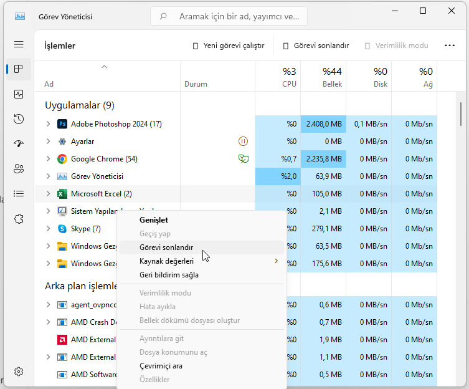
Task: Open the more options ellipsis menu
Action: pyautogui.click(x=449, y=46)
